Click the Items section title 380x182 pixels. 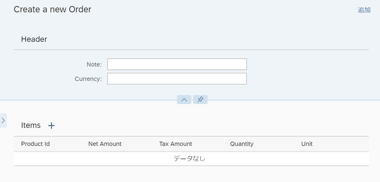click(31, 125)
